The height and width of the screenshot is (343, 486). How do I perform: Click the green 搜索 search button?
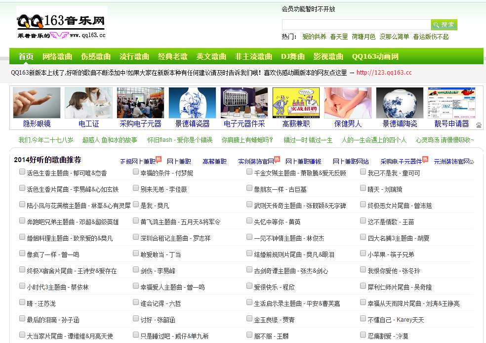click(x=444, y=25)
